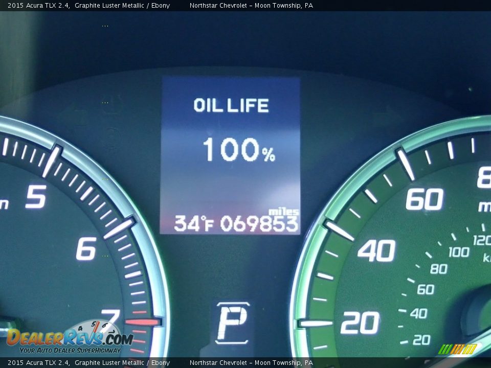Click the 'miles' unit label above odometer
The height and width of the screenshot is (368, 491).
point(283,212)
